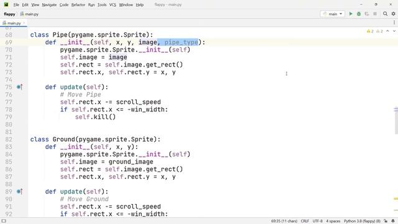This screenshot has height=224, width=398.
Task: Show tool windows quick-access icon at bottom left
Action: coord(4,221)
